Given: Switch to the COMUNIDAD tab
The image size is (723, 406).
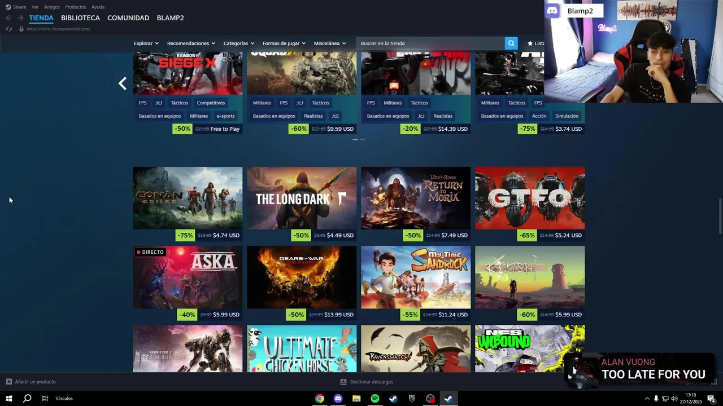Looking at the screenshot, I should [x=128, y=18].
